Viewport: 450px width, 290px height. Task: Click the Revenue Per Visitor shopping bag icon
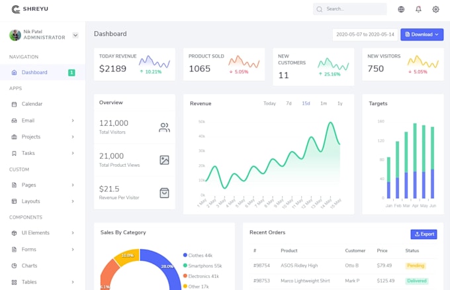pos(164,193)
